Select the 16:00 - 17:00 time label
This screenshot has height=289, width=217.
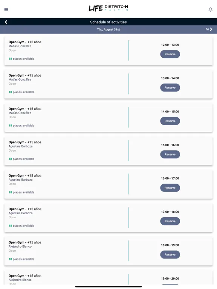coord(170,178)
